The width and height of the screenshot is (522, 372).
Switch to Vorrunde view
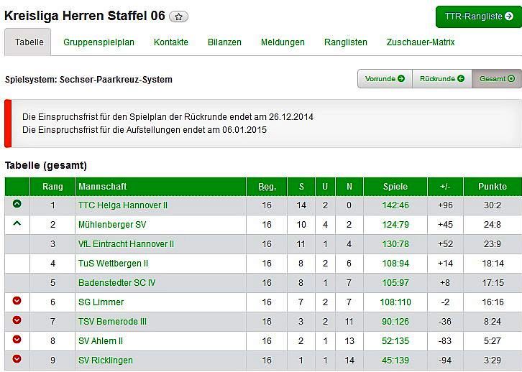pyautogui.click(x=385, y=78)
